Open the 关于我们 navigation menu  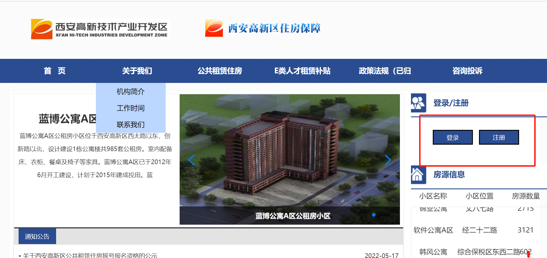click(137, 71)
